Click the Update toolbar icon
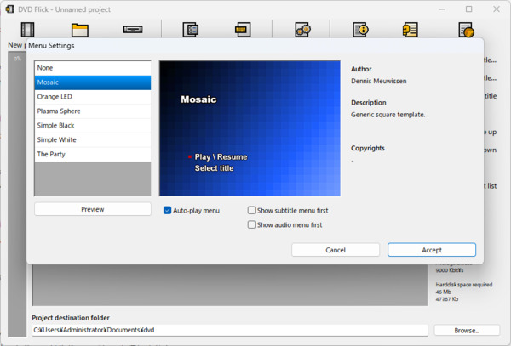This screenshot has height=346, width=511. (x=466, y=30)
